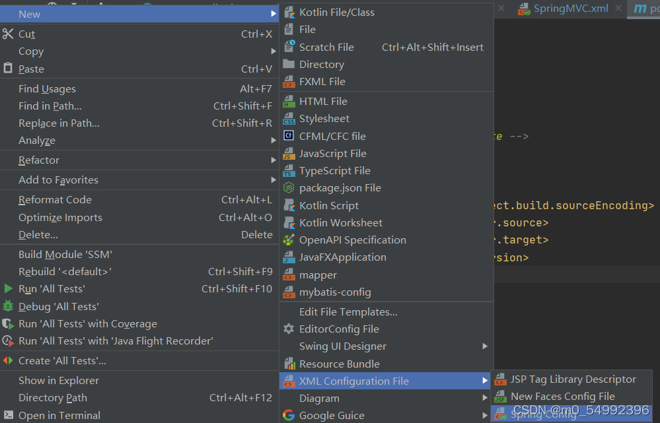Click the Kotlin File/Class icon

click(x=289, y=13)
